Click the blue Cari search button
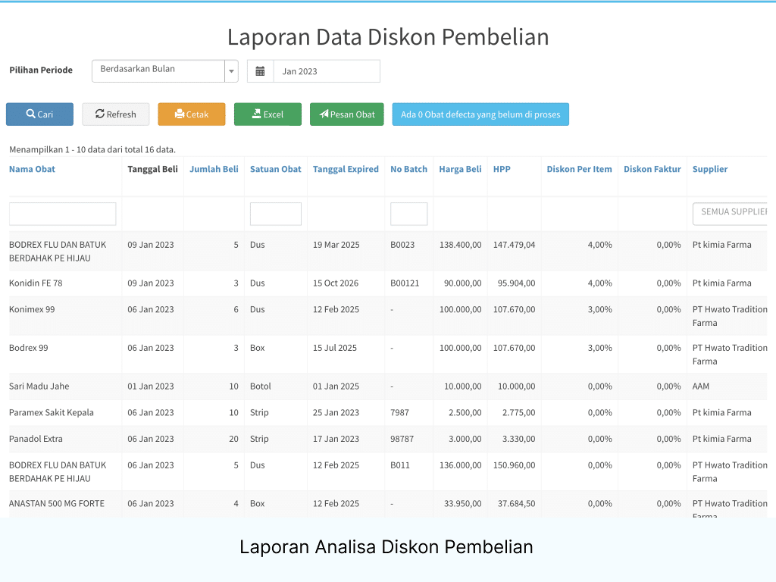 pos(39,114)
